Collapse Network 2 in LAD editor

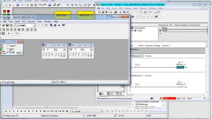(131, 76)
